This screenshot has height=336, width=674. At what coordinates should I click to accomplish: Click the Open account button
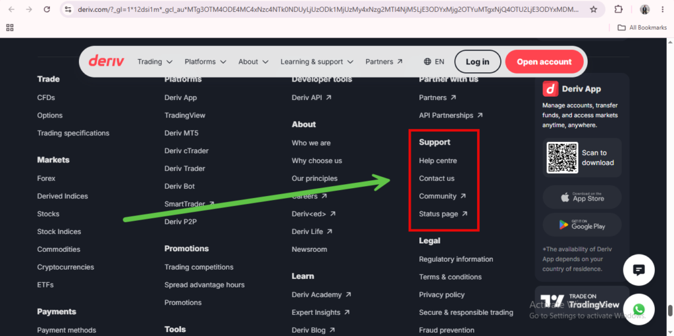544,61
